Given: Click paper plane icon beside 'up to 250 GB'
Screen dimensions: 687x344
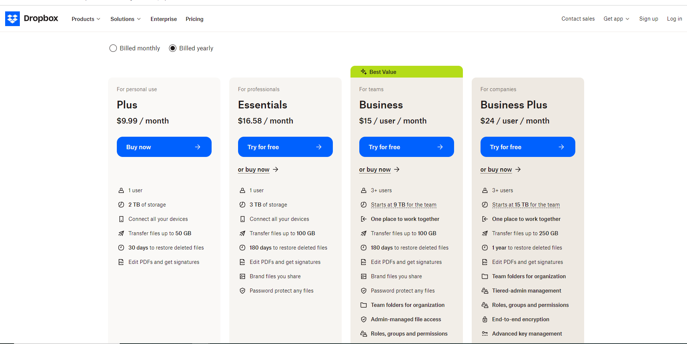Looking at the screenshot, I should pyautogui.click(x=485, y=233).
